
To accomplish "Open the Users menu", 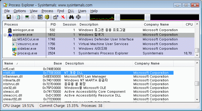I will click(82, 11).
